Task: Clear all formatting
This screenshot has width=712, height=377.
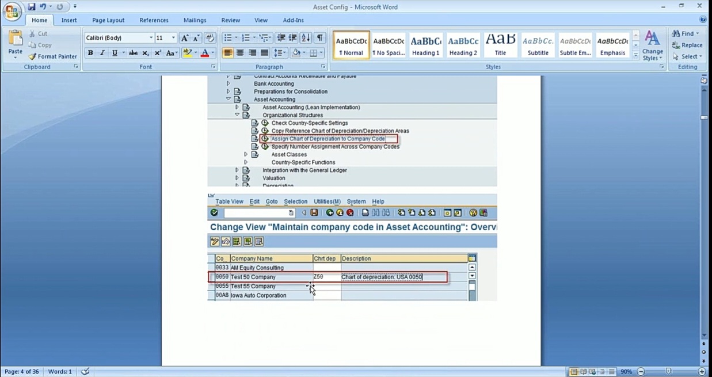Action: click(210, 38)
